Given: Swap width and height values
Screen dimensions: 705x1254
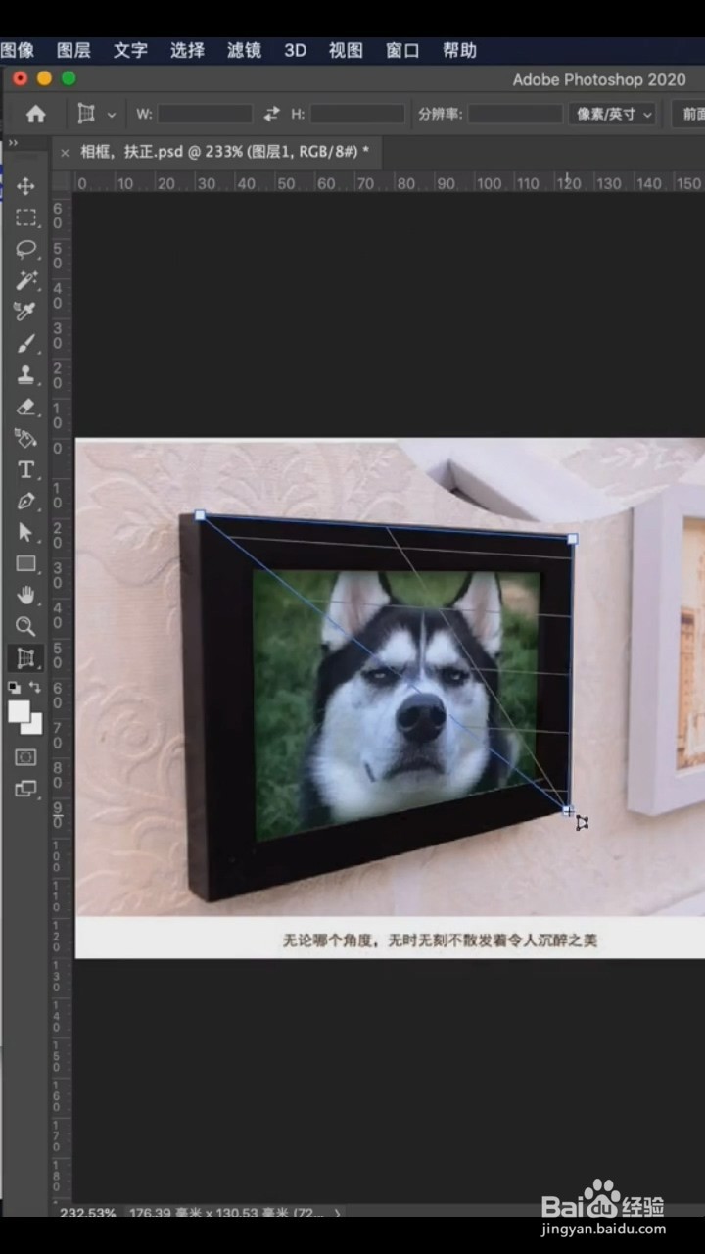Looking at the screenshot, I should (271, 115).
